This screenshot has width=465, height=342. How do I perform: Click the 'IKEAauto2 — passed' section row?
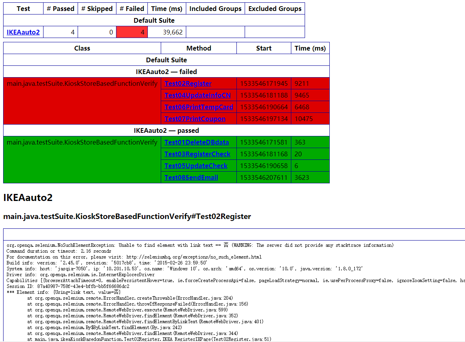(166, 131)
